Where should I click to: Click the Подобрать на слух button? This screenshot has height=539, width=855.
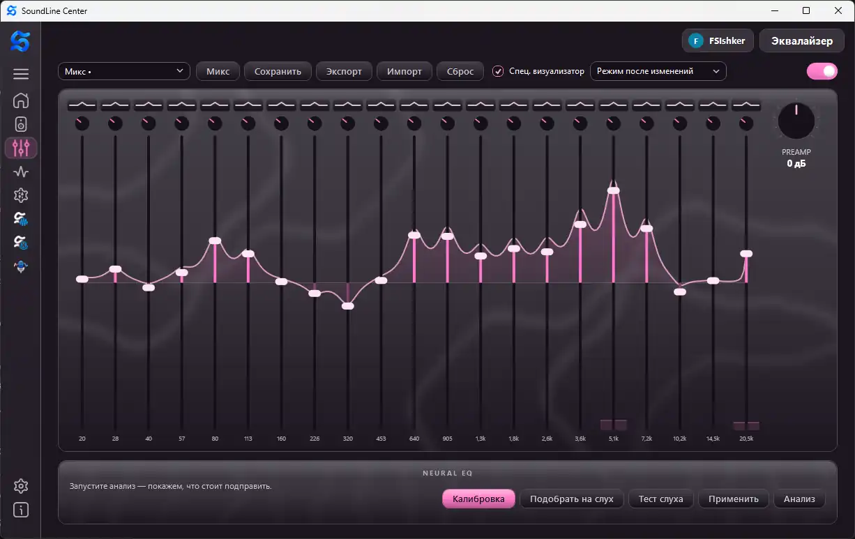[572, 499]
